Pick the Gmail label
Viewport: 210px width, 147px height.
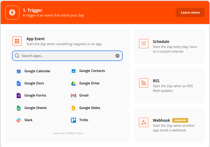(x=84, y=95)
